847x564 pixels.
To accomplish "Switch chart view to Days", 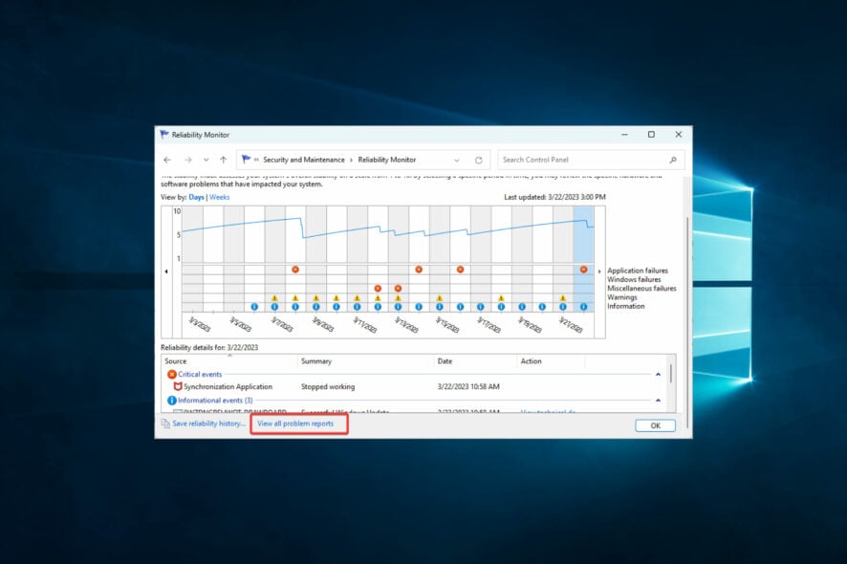I will click(196, 197).
